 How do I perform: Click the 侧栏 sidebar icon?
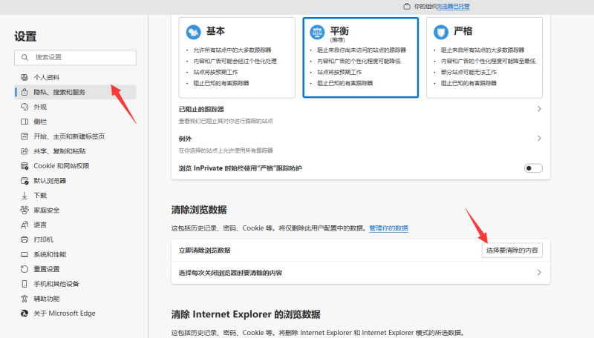[x=25, y=122]
